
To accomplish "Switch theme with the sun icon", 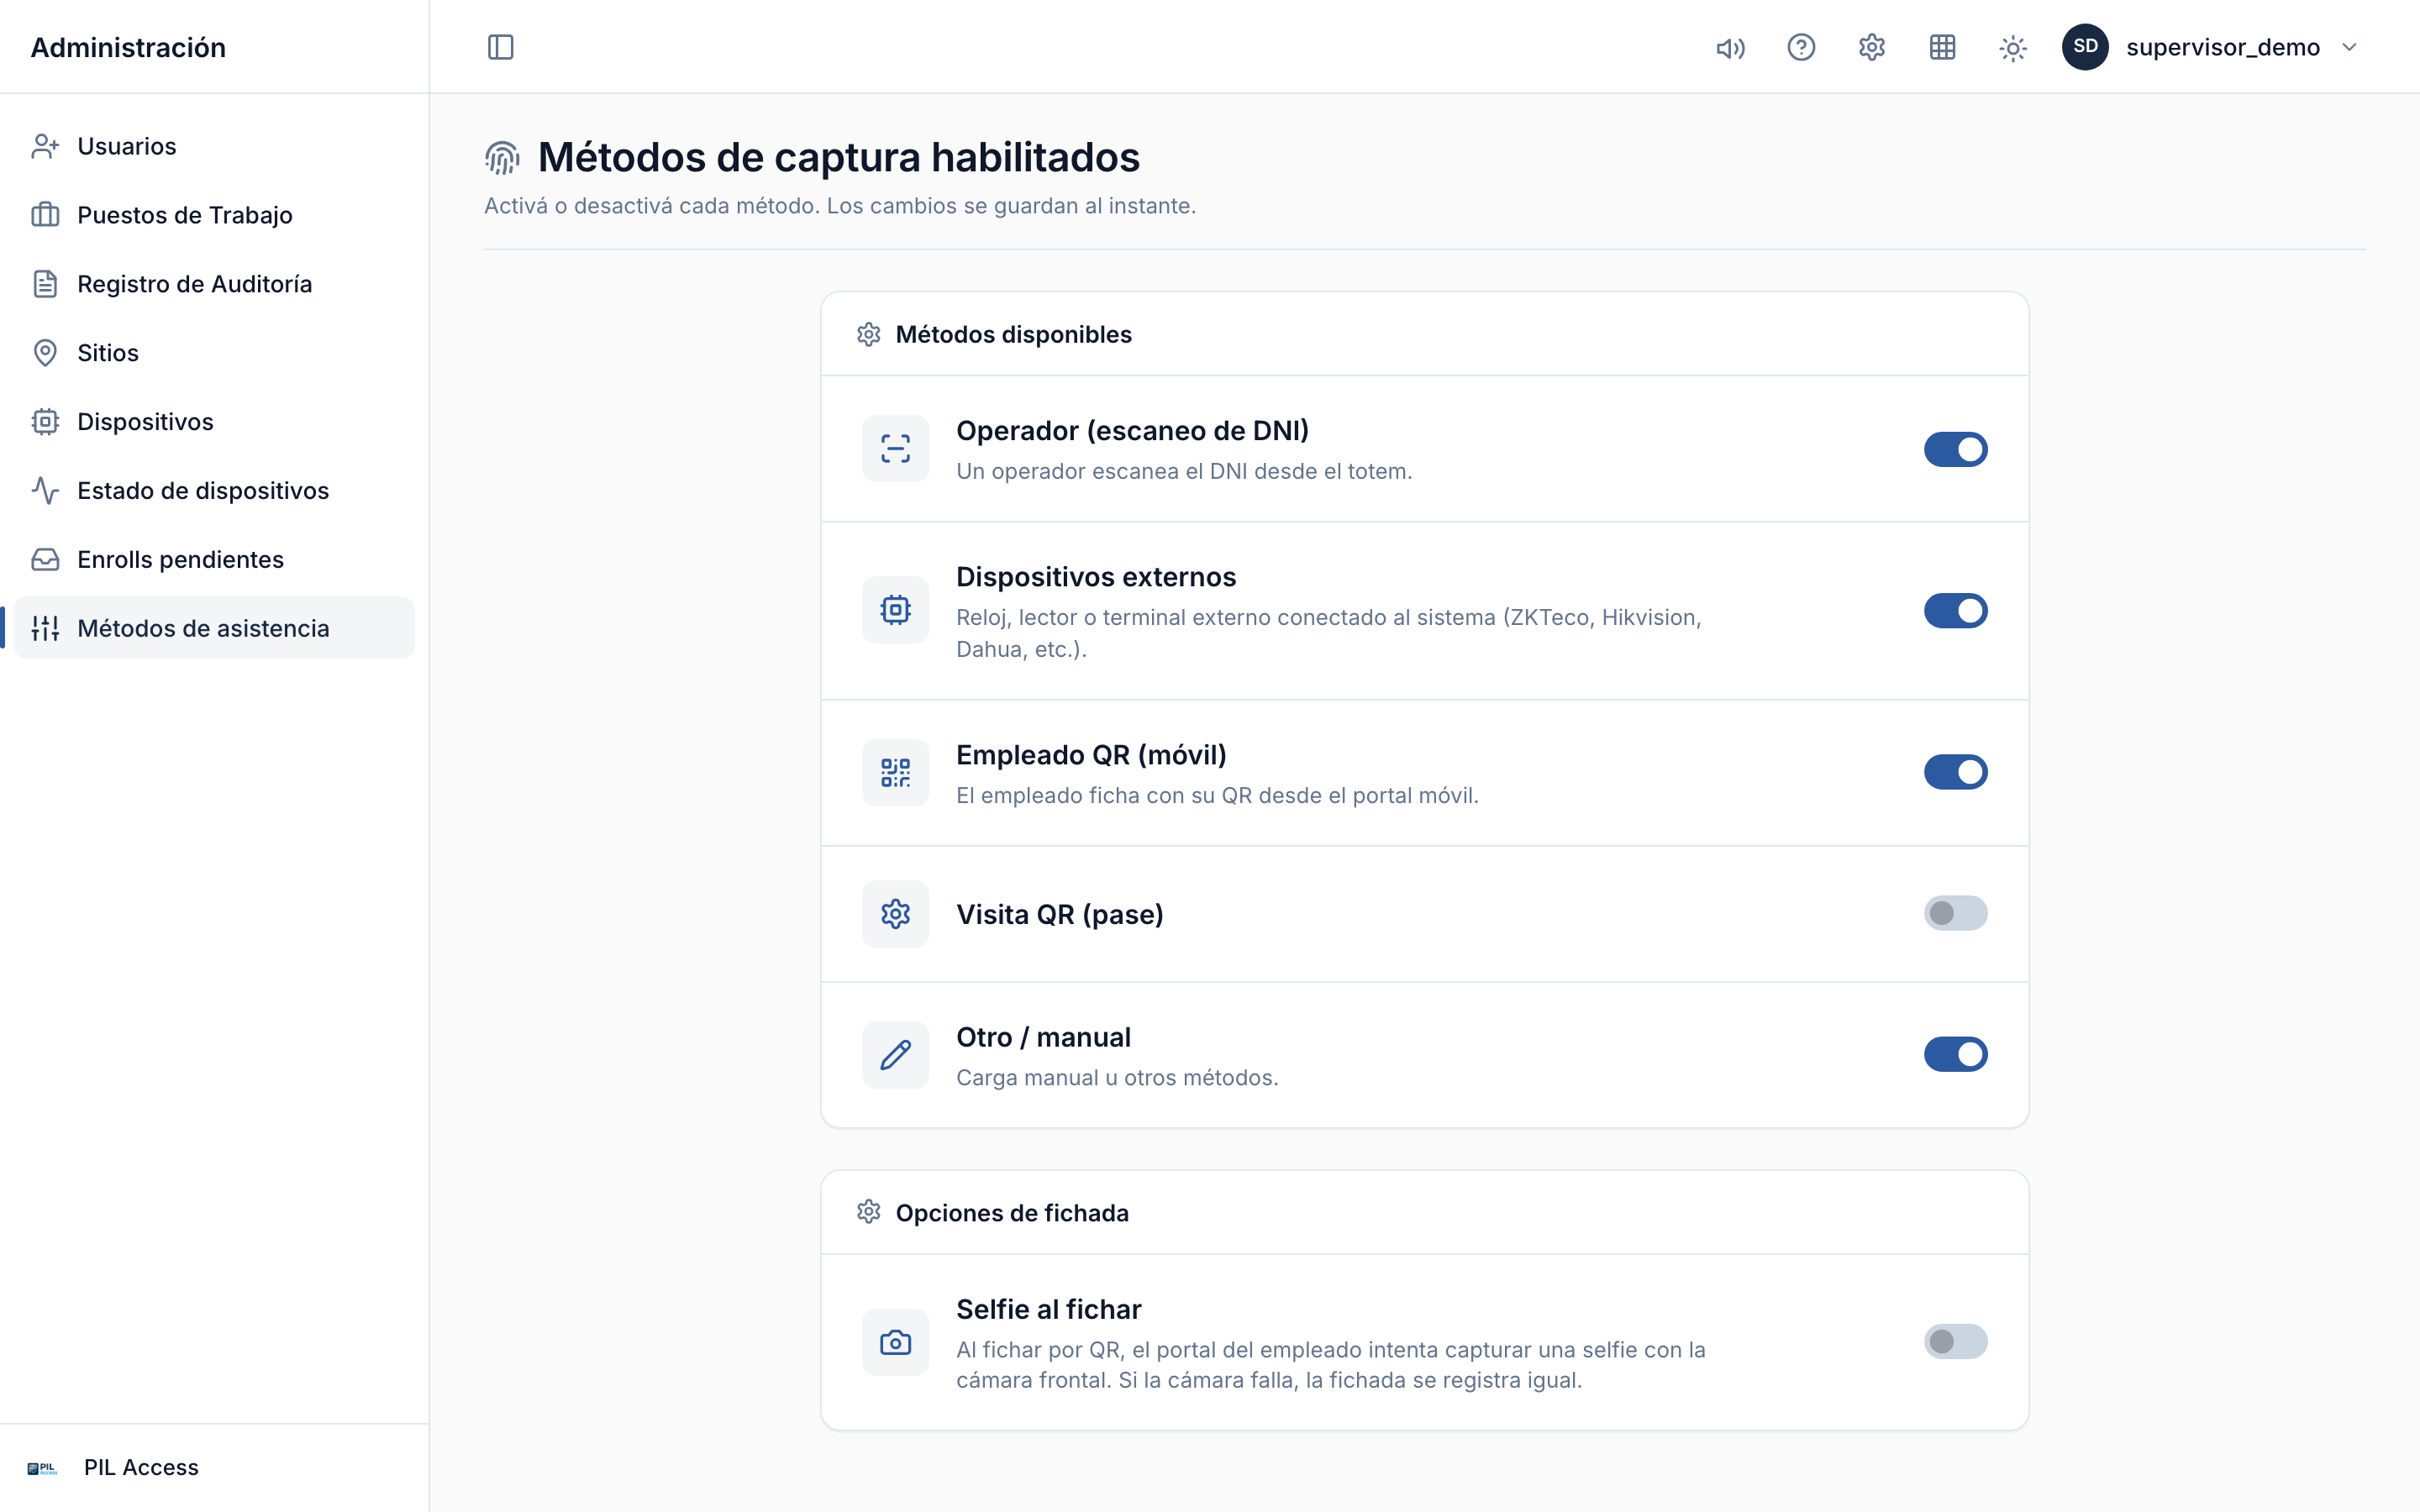I will tap(2013, 47).
